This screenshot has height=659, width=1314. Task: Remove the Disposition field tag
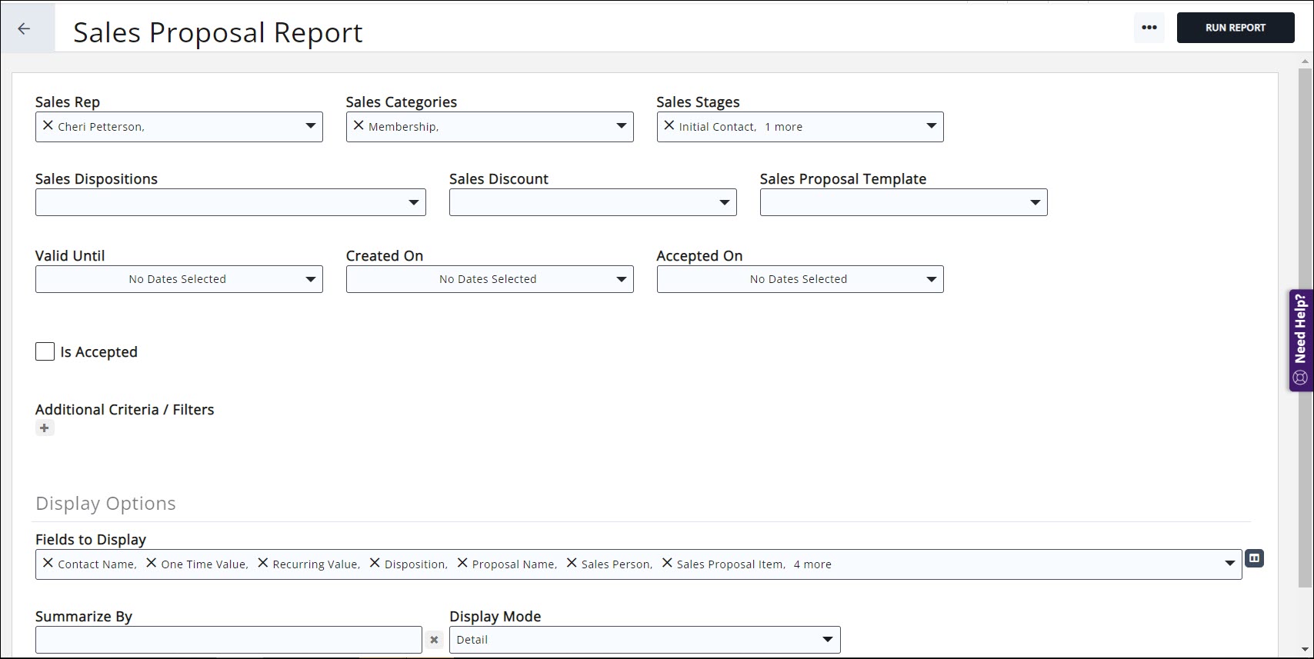(375, 563)
